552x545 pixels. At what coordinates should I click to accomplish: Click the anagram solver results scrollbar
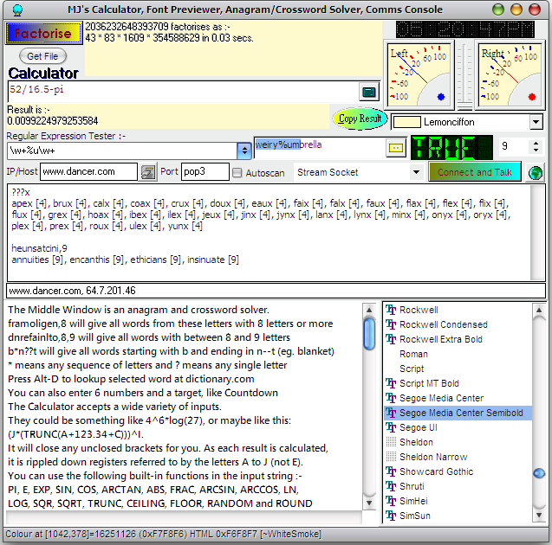(x=537, y=233)
